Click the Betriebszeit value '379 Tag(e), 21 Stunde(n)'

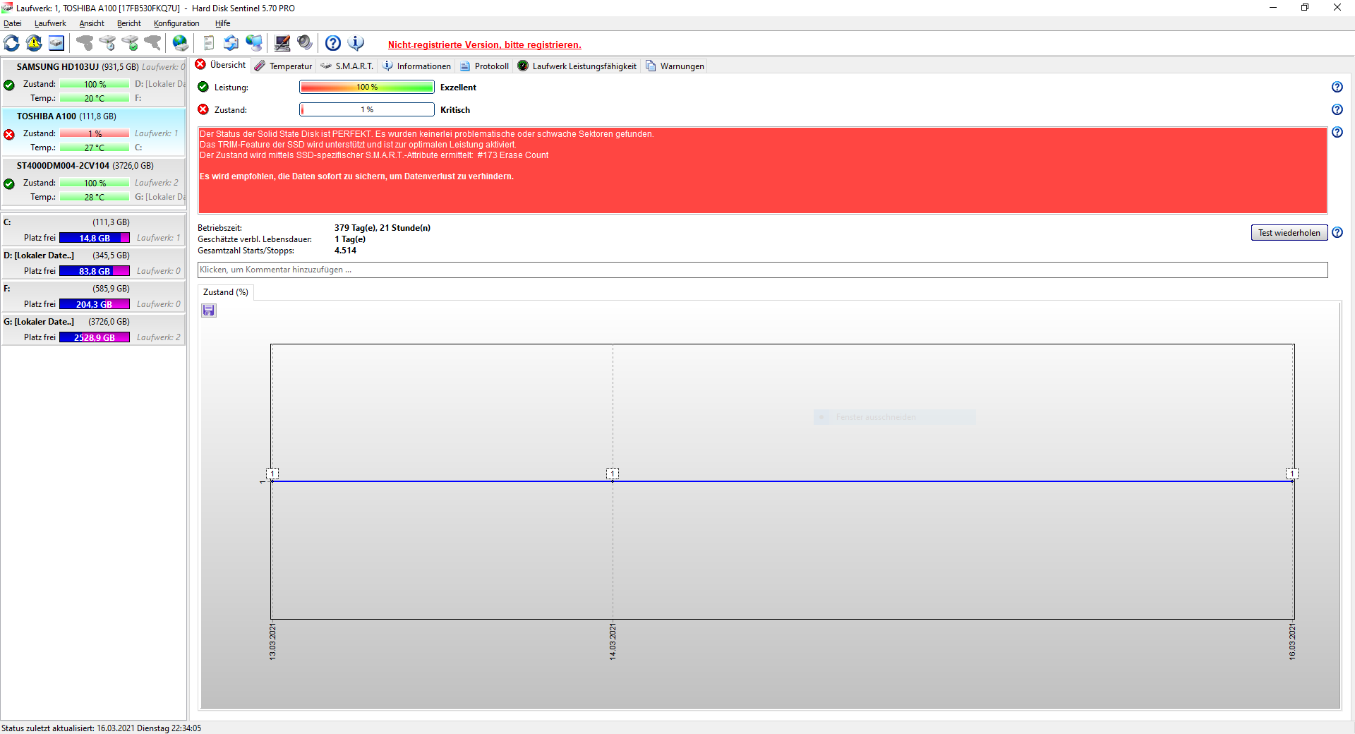pos(383,228)
